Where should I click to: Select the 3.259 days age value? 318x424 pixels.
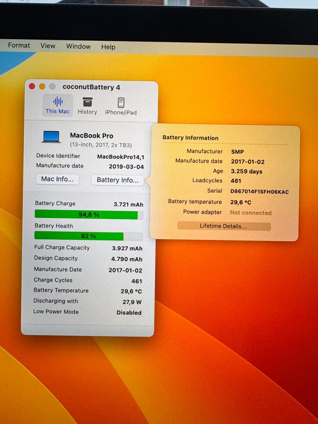(x=246, y=171)
